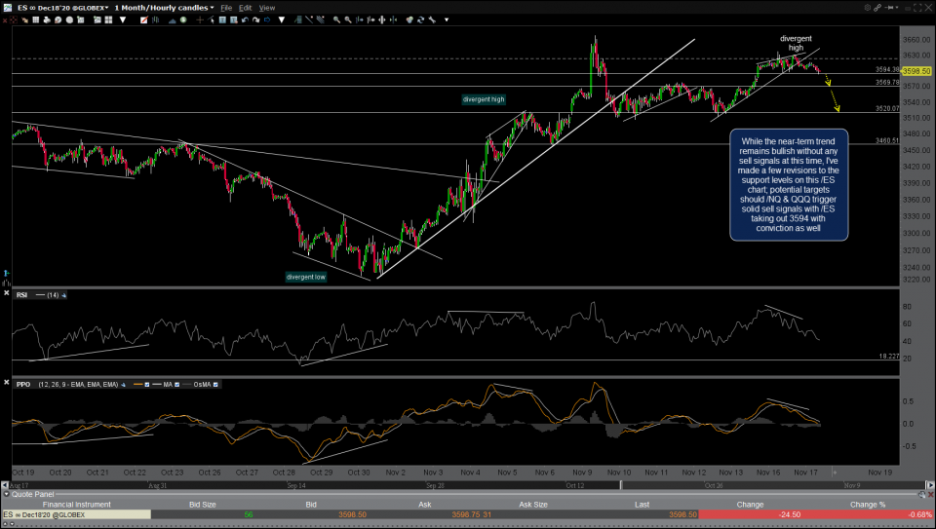
Task: Click the Bid Size column header
Action: click(203, 505)
